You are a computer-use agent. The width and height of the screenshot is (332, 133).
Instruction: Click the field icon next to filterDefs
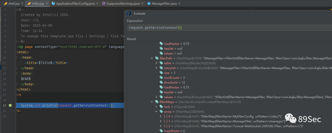[x=157, y=58]
